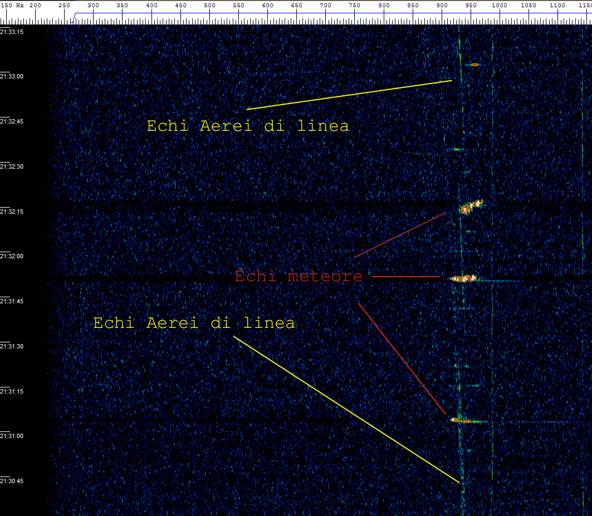Pick the 21:30:45 time marker
592x516 pixels.
[12, 481]
